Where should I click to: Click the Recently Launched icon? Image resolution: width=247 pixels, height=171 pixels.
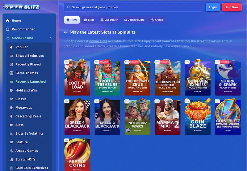point(11,82)
